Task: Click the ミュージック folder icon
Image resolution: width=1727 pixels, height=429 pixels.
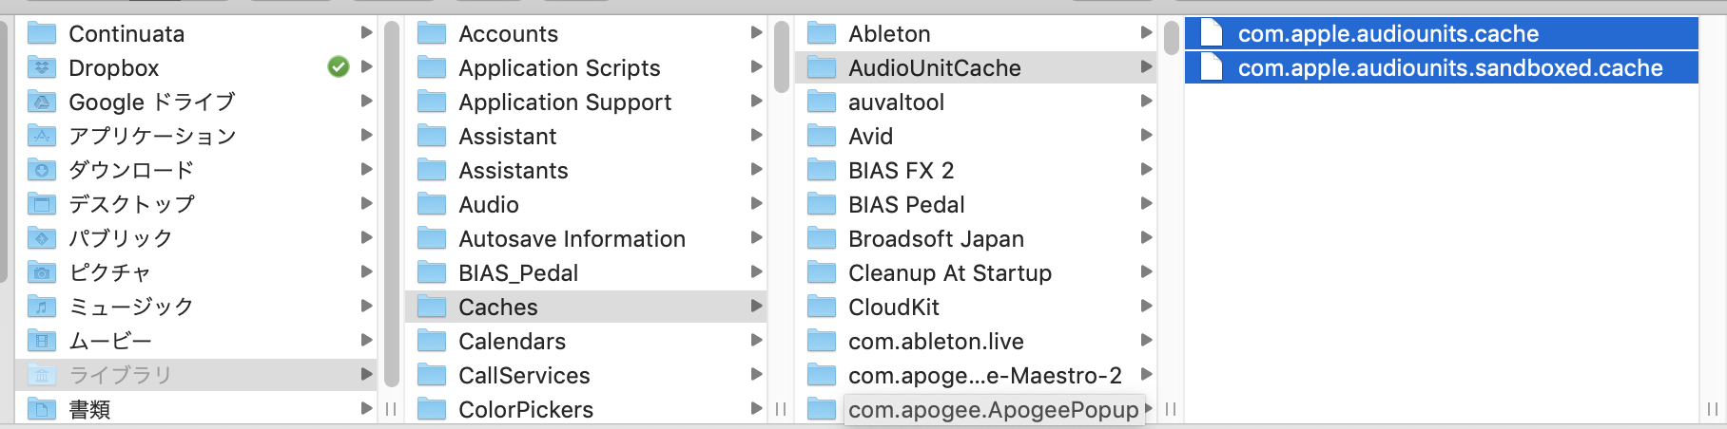Action: 42,307
